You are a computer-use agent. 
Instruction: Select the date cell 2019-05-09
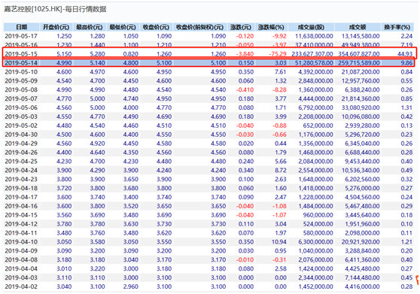pyautogui.click(x=21, y=80)
